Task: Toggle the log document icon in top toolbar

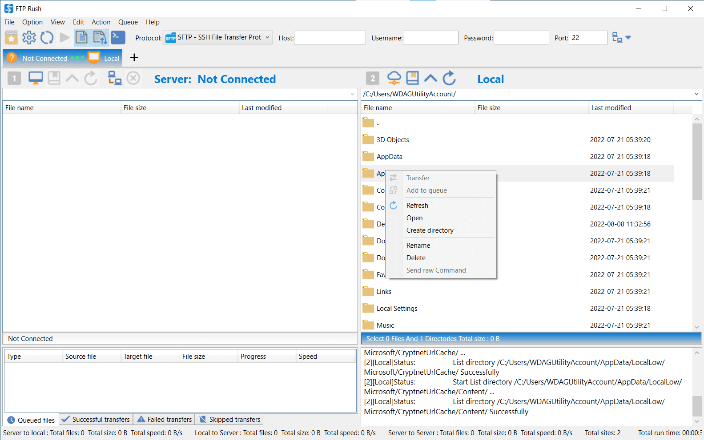Action: click(81, 38)
